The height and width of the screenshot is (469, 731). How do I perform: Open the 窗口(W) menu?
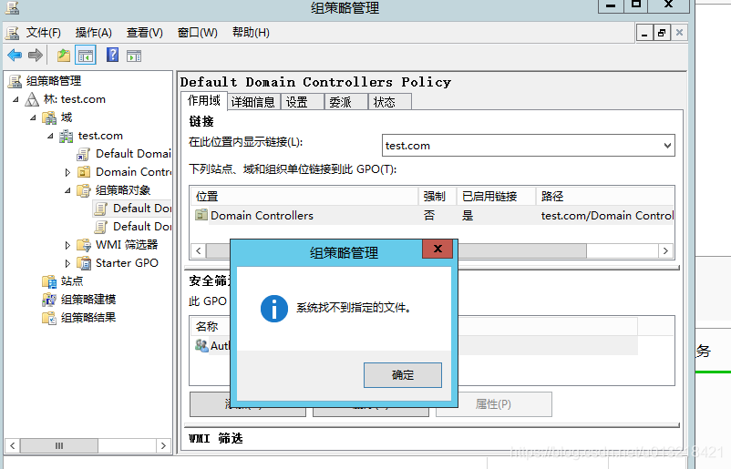198,33
